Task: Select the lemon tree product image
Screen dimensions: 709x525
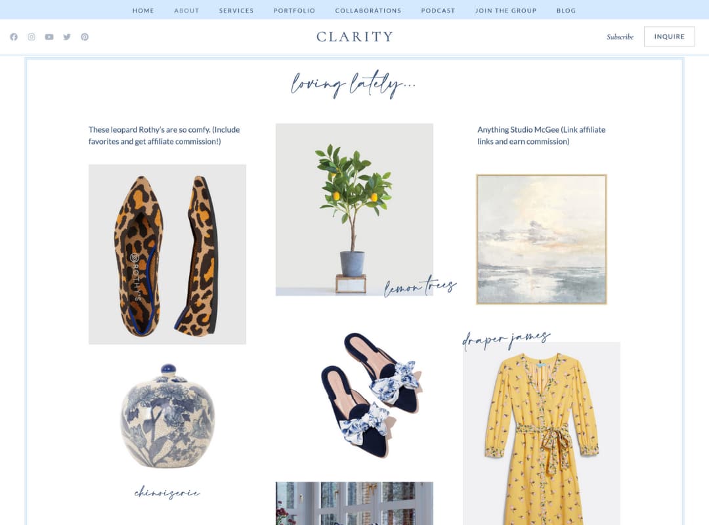Action: point(354,209)
